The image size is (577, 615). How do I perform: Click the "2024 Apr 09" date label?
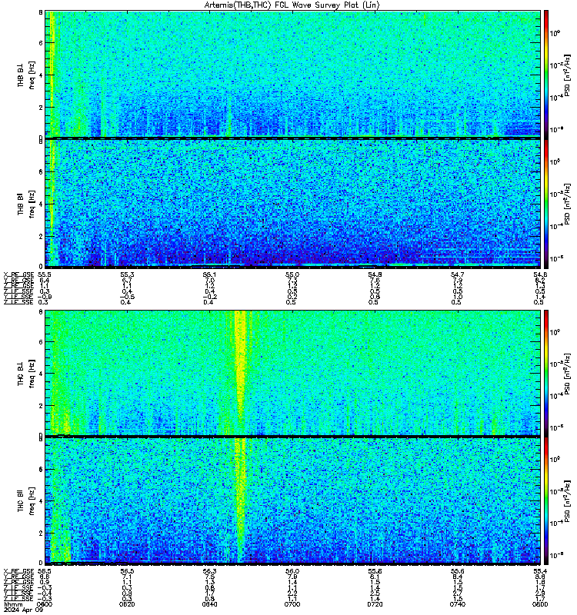pyautogui.click(x=23, y=610)
